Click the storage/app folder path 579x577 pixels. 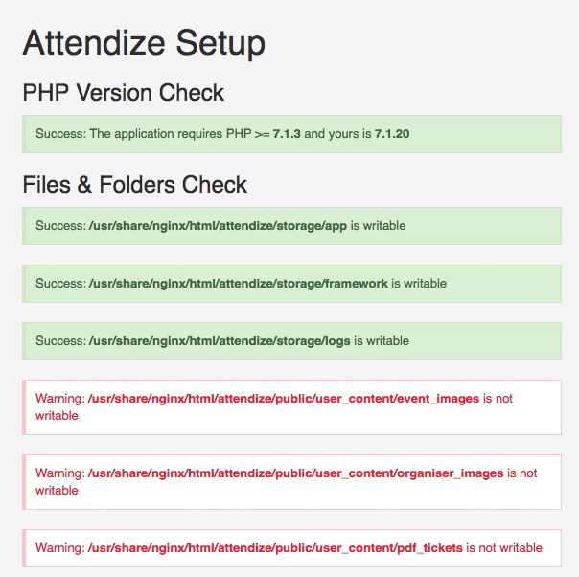(218, 226)
